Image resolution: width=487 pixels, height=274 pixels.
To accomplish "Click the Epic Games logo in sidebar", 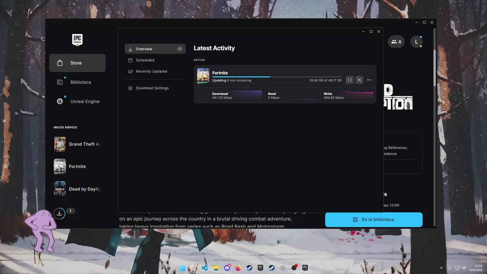I will coord(77,40).
